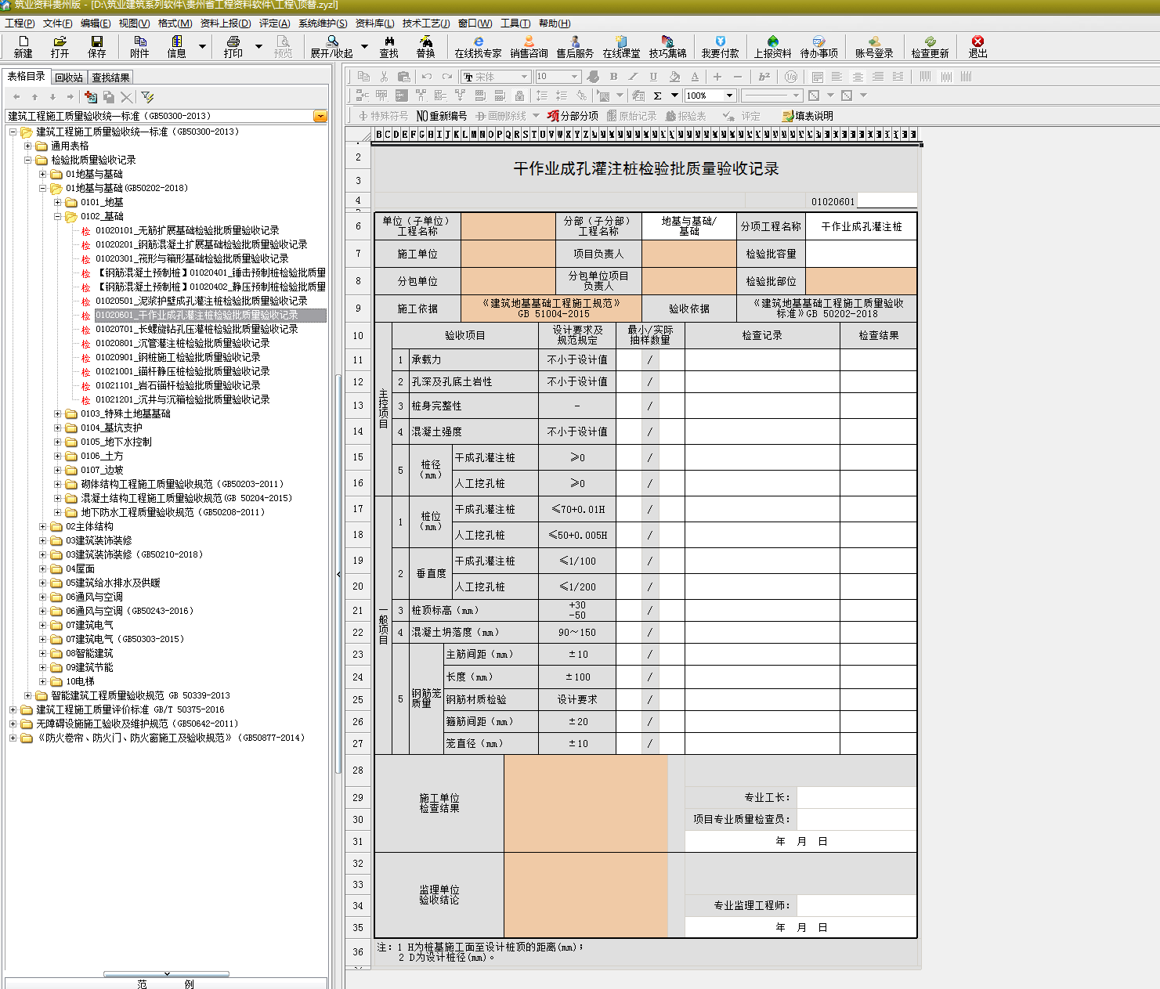Save the project with 保存

pos(97,47)
